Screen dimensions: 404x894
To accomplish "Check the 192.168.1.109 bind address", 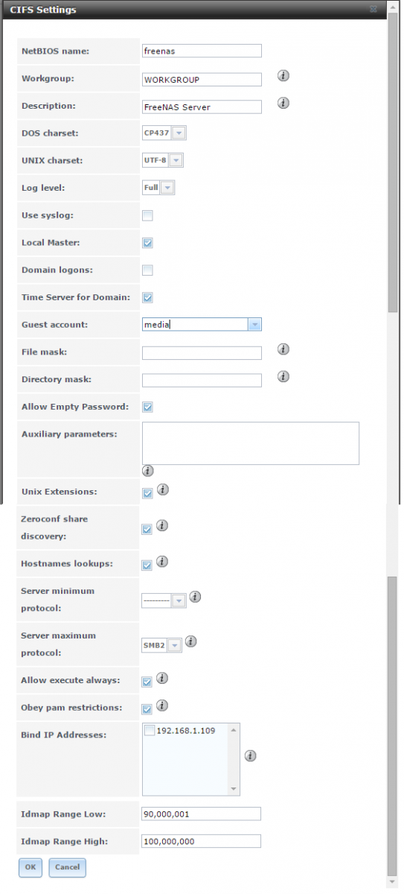I will click(x=150, y=731).
